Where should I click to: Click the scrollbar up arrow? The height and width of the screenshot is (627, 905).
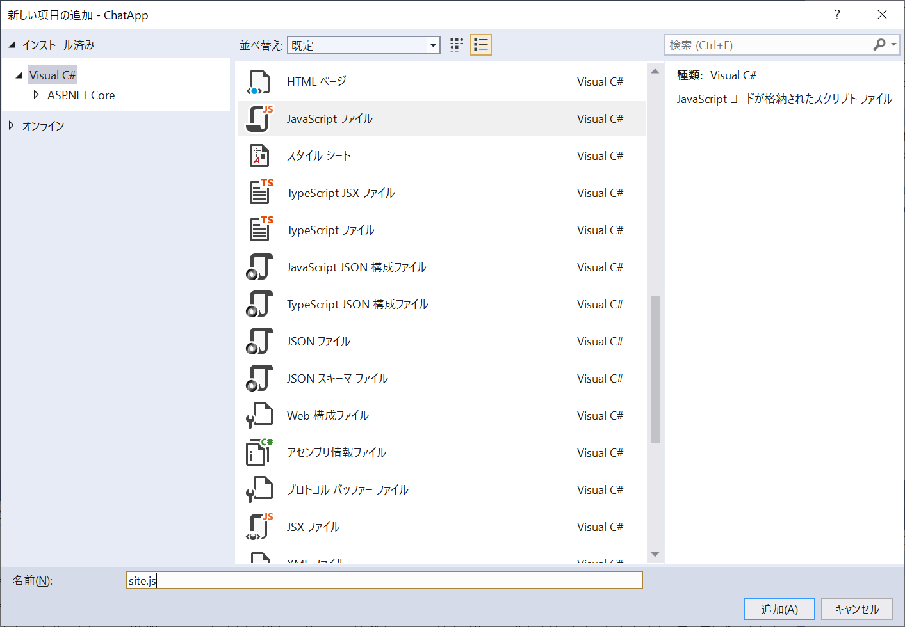point(655,71)
